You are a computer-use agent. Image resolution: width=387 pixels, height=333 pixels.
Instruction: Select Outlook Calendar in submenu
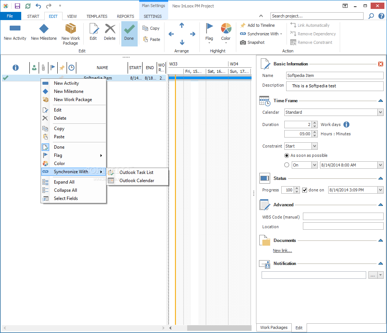(x=138, y=180)
